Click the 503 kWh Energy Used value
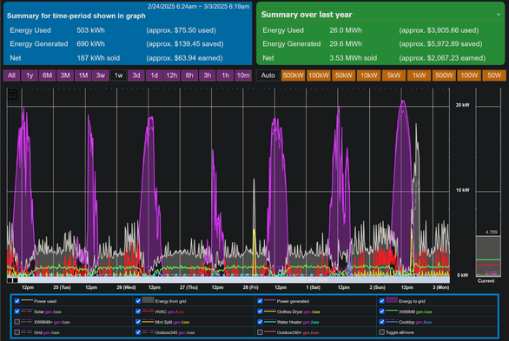509x341 pixels. point(90,30)
